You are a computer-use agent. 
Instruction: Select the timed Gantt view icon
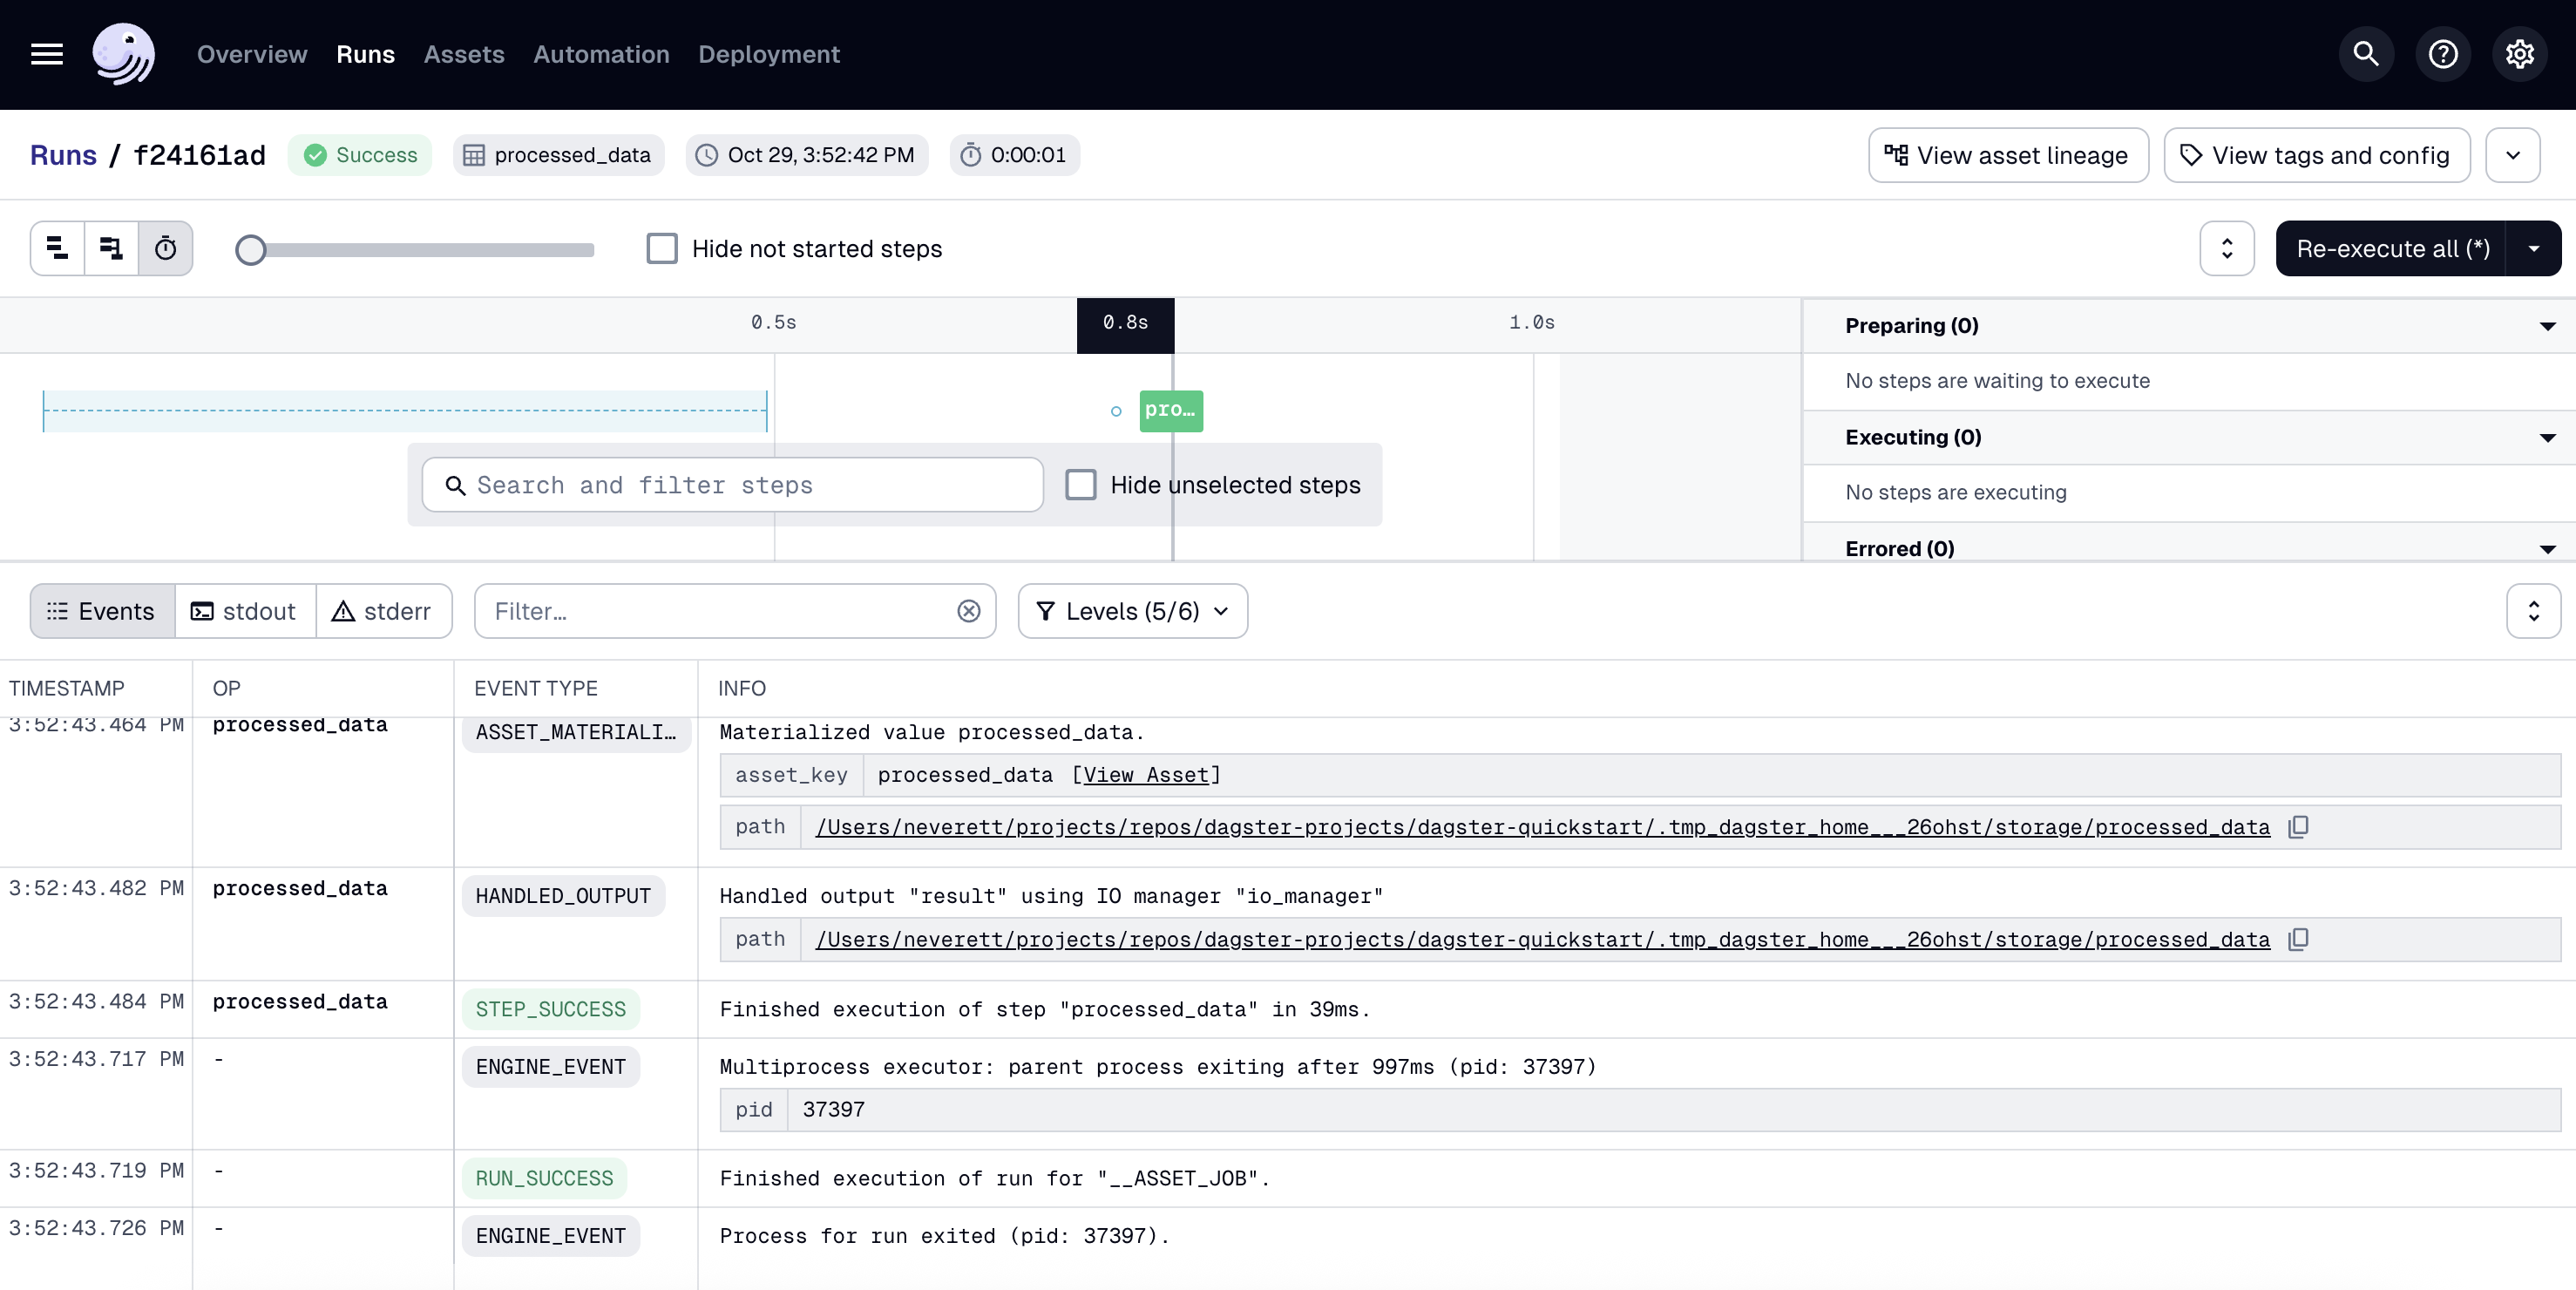pos(166,248)
